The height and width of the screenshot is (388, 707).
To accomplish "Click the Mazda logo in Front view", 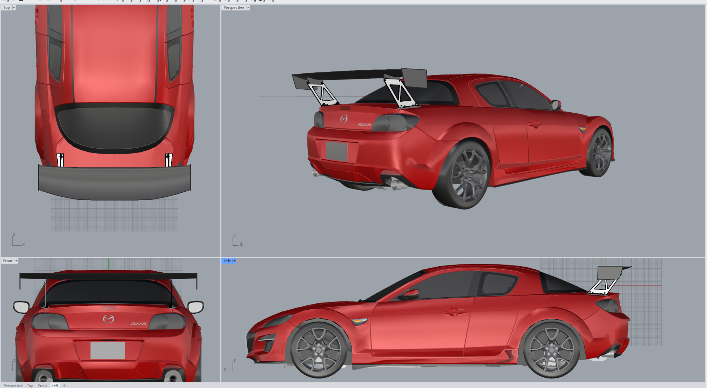I will point(108,319).
